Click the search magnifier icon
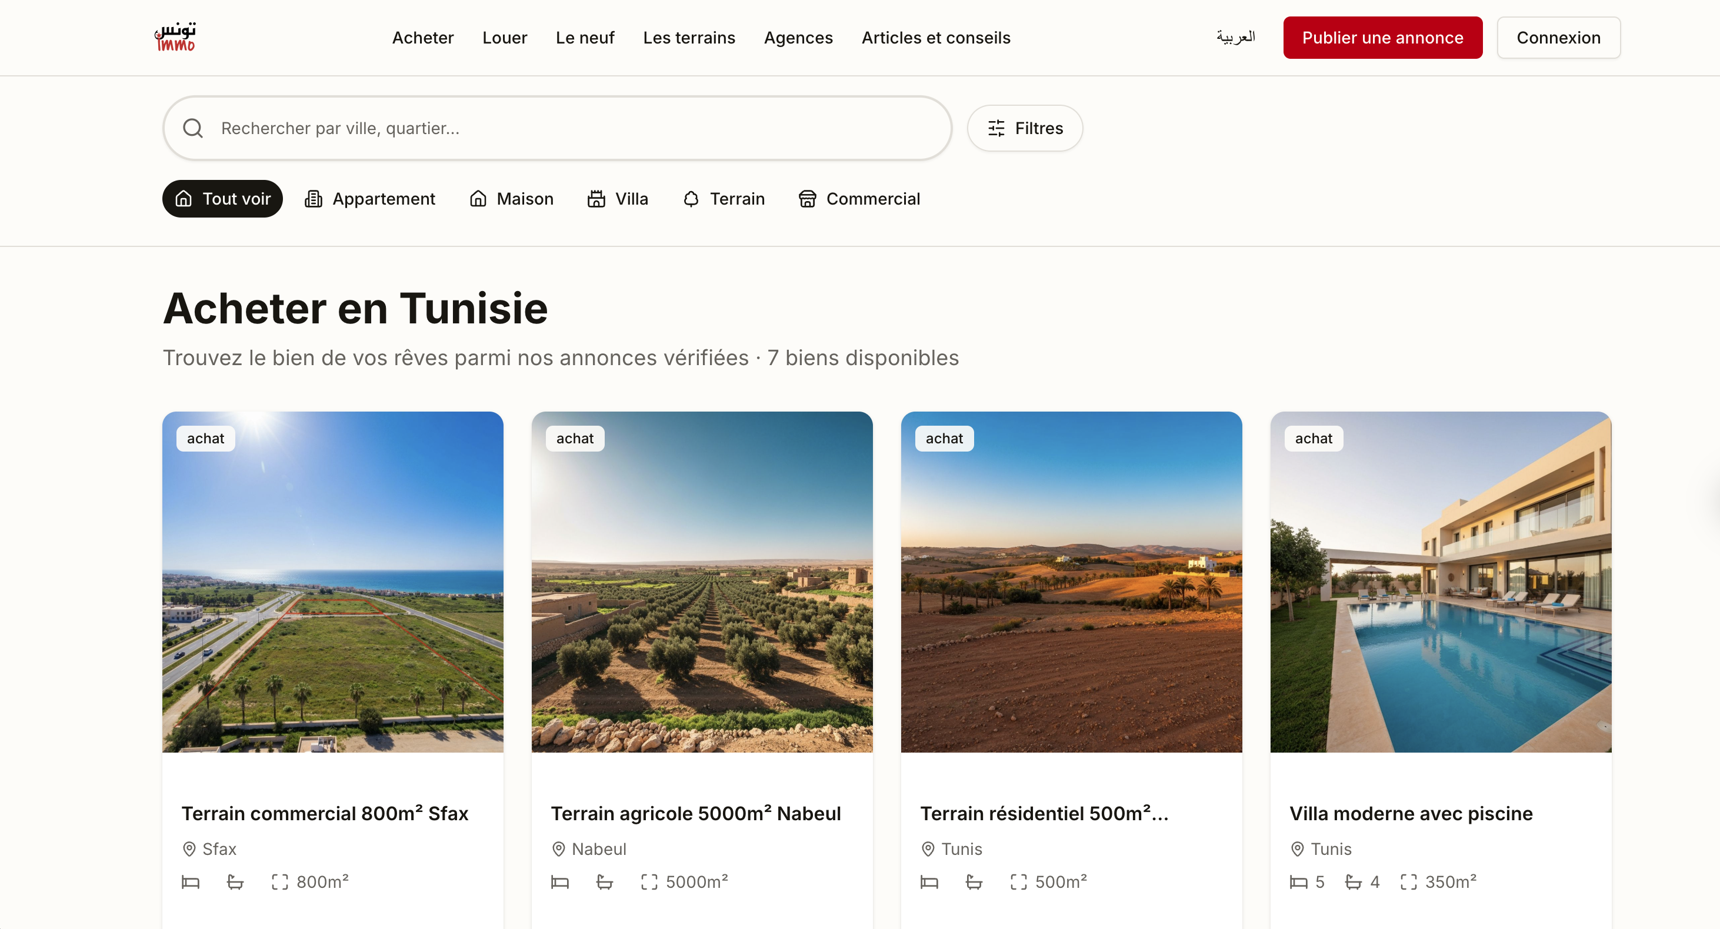 click(x=193, y=128)
